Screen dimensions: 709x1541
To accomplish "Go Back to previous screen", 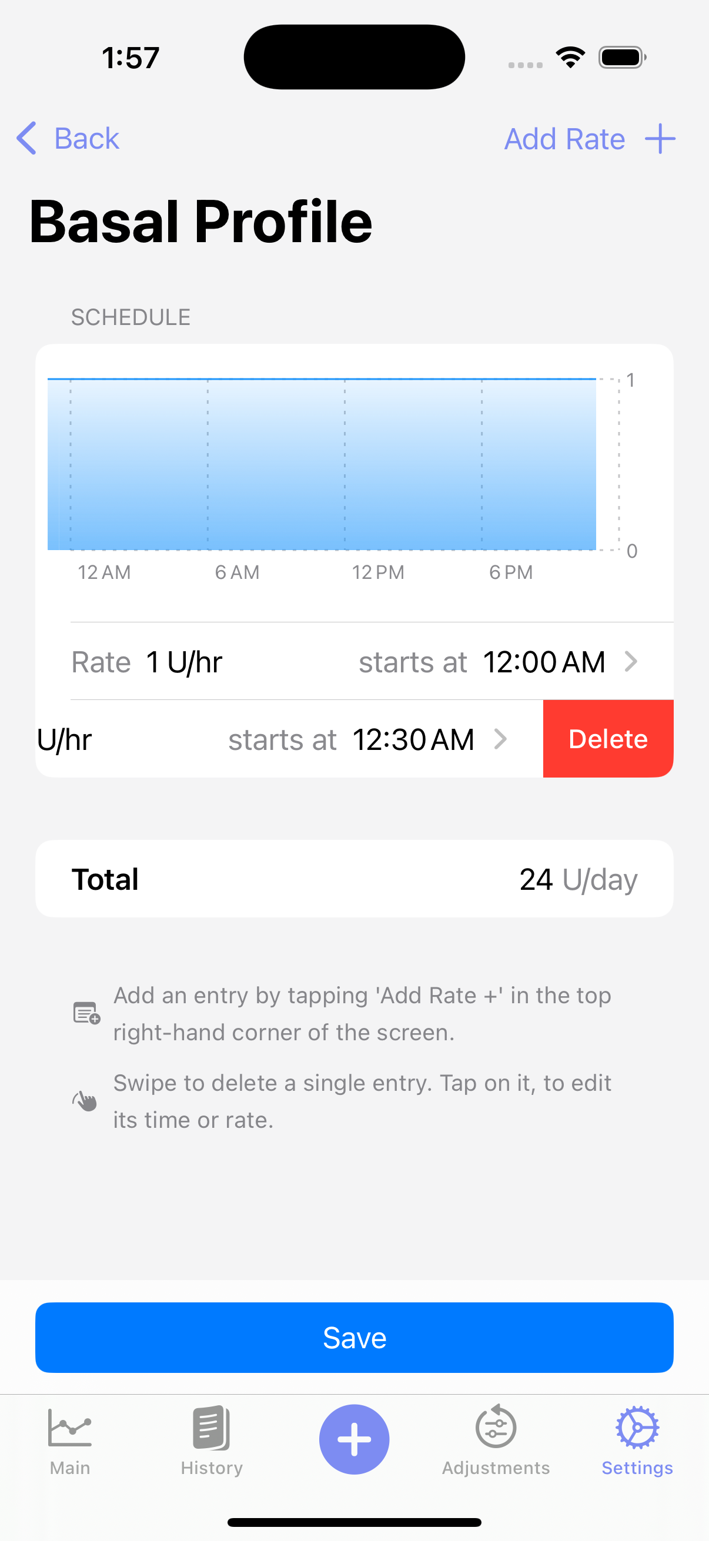I will point(87,139).
